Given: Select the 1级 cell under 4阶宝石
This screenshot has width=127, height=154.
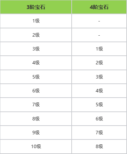Looking at the screenshot, I should [99, 49].
